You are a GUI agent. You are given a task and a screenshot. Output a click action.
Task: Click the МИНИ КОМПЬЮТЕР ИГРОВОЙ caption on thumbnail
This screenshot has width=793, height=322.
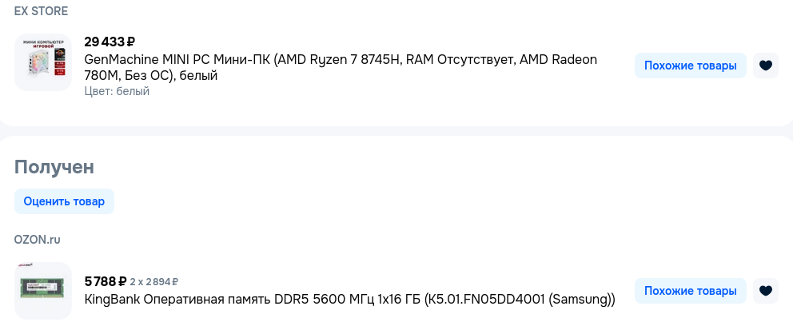[43, 43]
